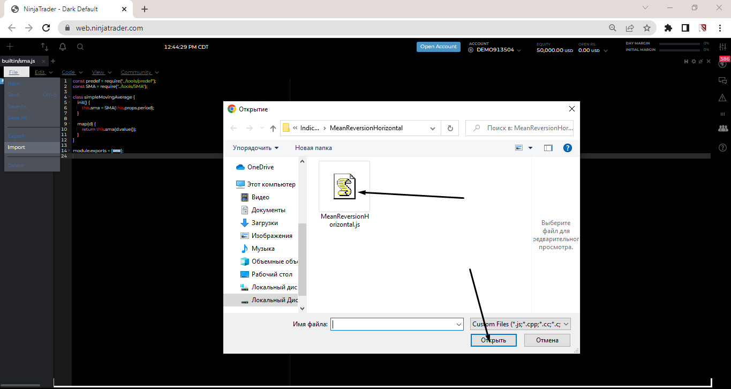
Task: Open the Edit menu
Action: click(44, 72)
